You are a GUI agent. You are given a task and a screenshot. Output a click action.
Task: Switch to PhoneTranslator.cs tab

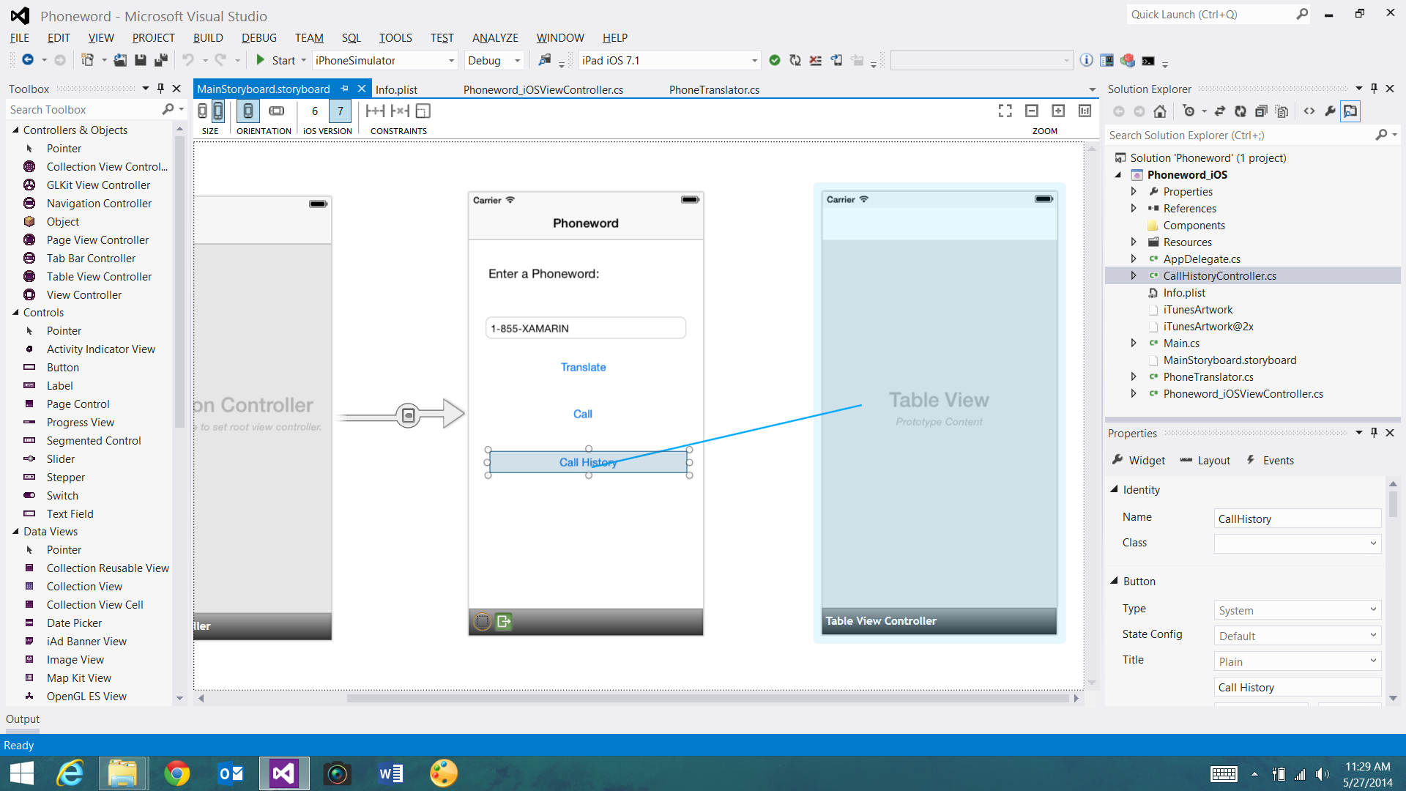tap(714, 89)
